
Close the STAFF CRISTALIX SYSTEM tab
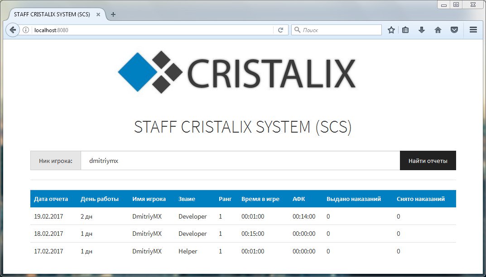click(98, 14)
